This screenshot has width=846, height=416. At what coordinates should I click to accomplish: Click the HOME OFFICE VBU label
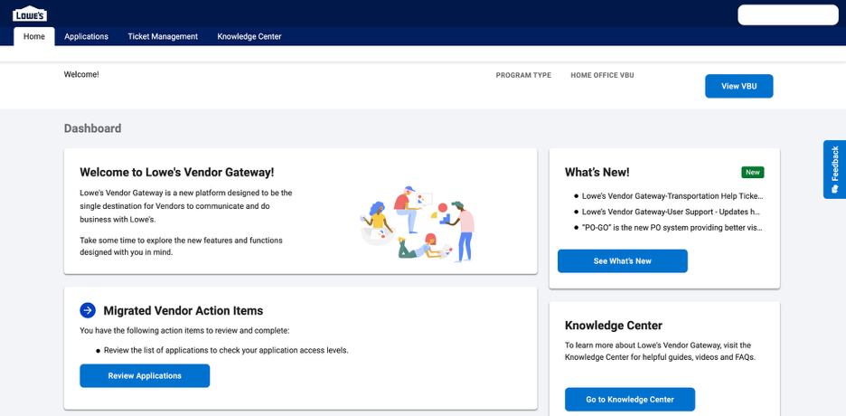[x=602, y=76]
